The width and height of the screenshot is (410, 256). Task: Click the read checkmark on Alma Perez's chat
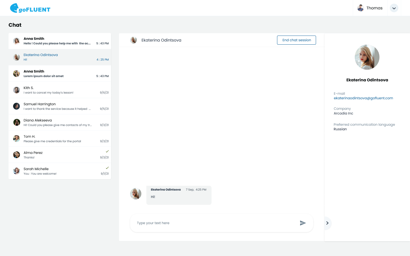point(107,152)
